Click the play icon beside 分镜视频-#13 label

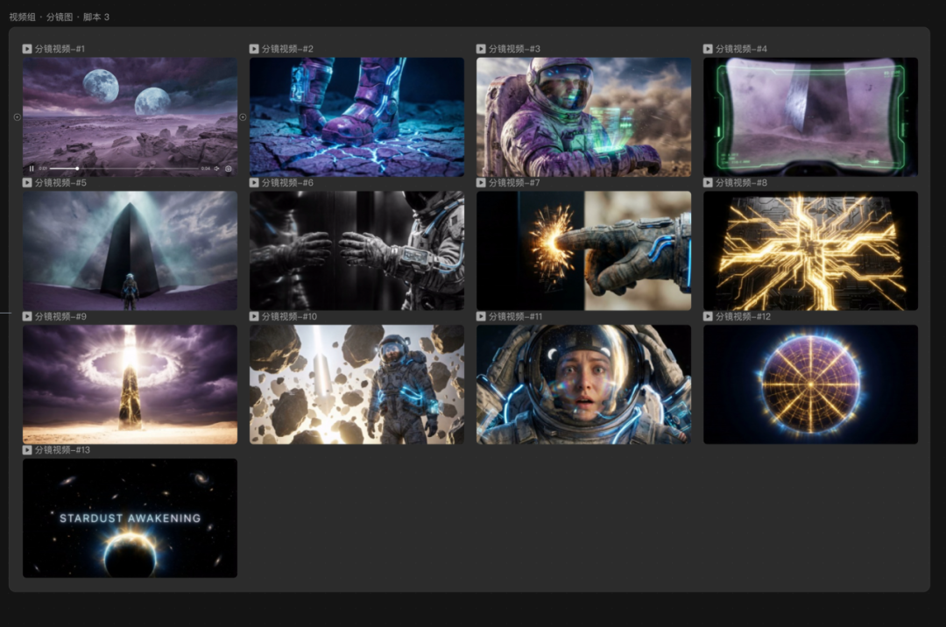(x=27, y=450)
